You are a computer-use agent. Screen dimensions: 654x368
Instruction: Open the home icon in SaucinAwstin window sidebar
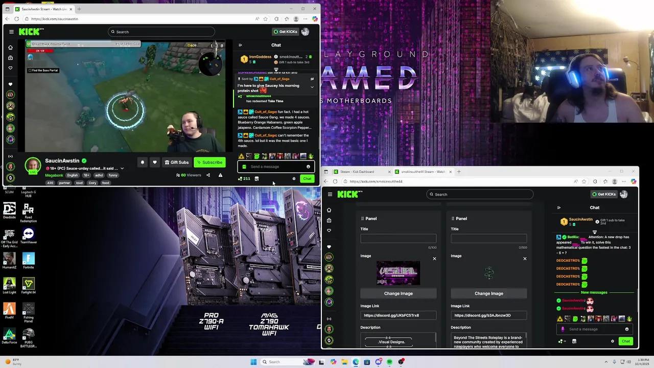pos(10,48)
